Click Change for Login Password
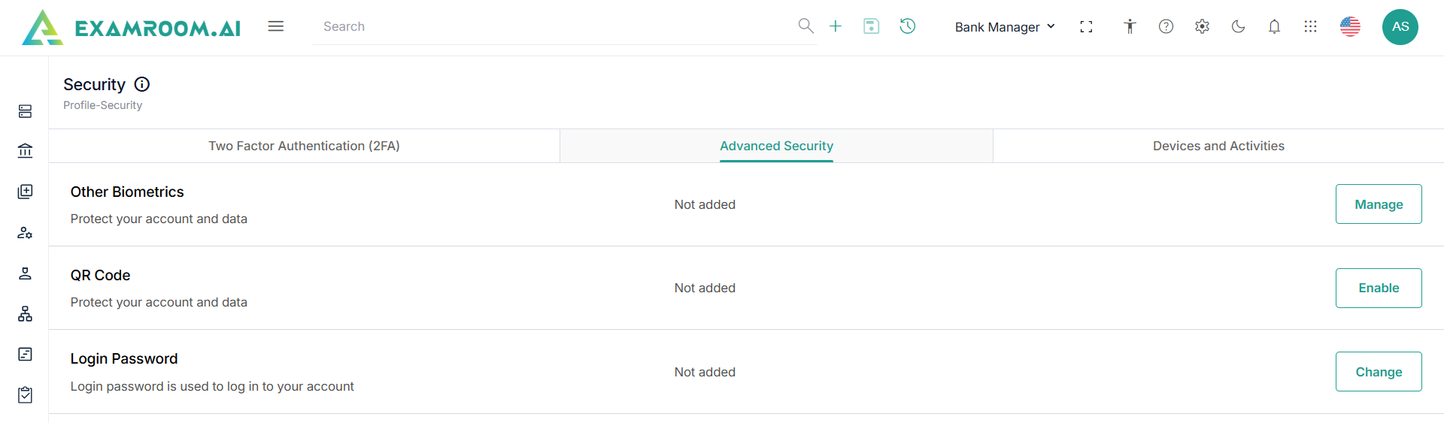 point(1378,372)
